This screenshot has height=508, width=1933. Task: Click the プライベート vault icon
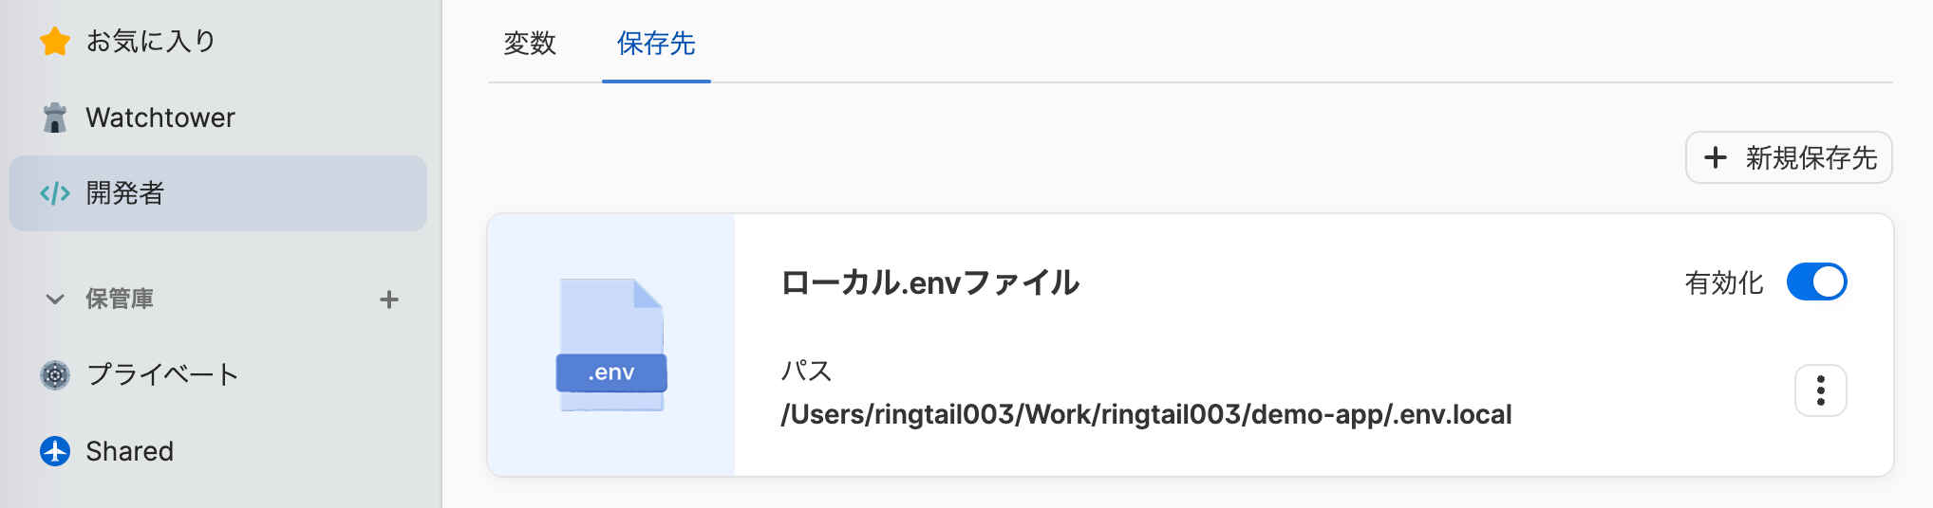point(55,375)
